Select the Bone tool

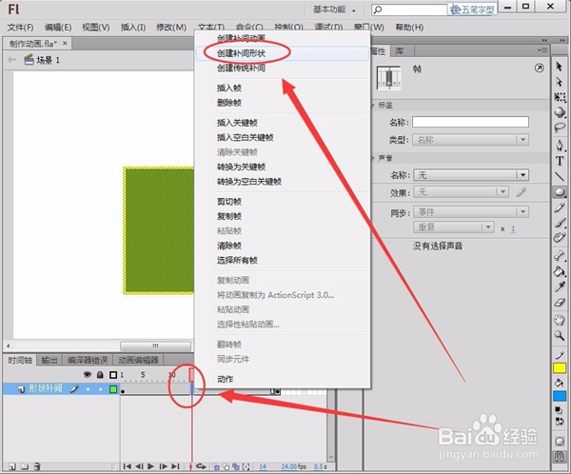pos(560,255)
